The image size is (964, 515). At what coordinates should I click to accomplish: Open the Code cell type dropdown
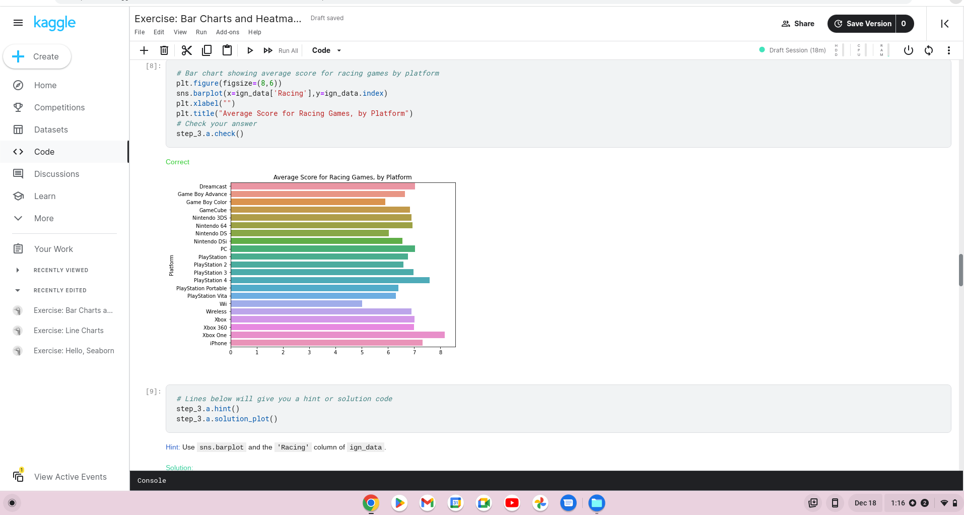[326, 50]
